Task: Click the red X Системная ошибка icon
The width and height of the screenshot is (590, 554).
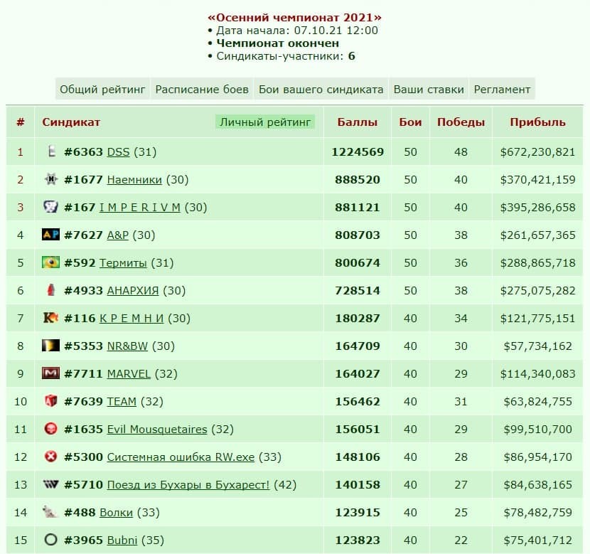Action: pyautogui.click(x=50, y=457)
